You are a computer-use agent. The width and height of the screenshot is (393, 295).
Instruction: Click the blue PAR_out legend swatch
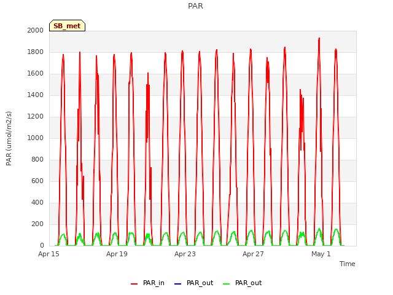(177, 284)
